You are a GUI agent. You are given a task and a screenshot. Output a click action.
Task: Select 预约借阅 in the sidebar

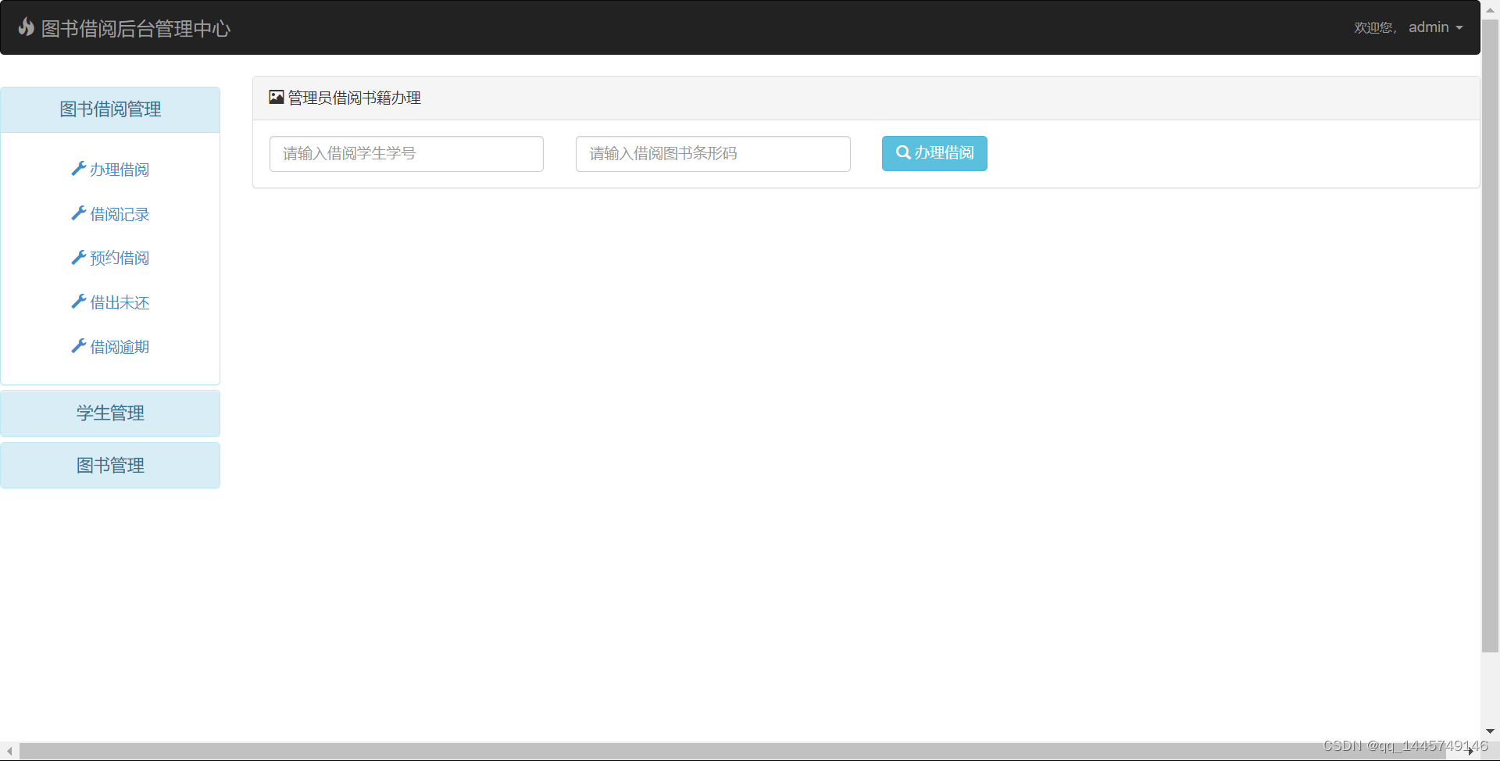120,258
